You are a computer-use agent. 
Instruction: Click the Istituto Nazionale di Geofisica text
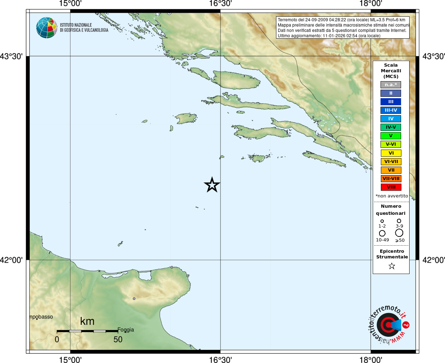(x=84, y=28)
